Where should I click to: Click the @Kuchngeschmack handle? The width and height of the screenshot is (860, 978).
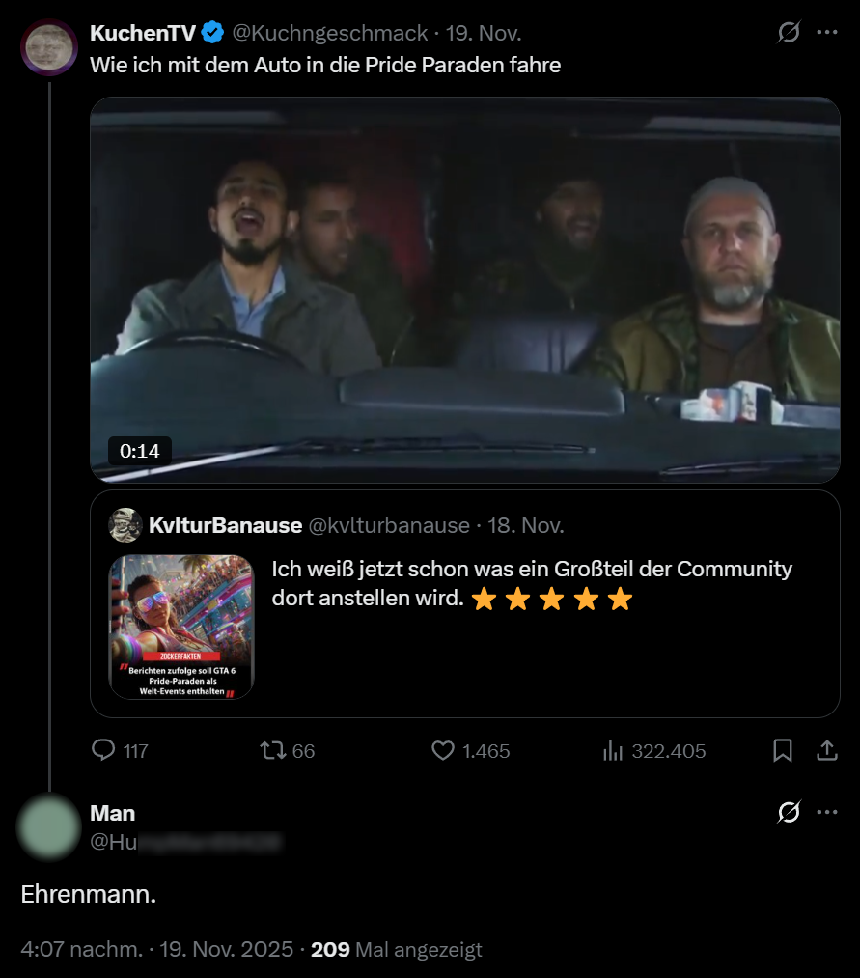click(x=329, y=33)
